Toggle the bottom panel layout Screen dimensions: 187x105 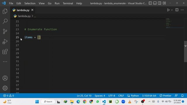pos(155,3)
